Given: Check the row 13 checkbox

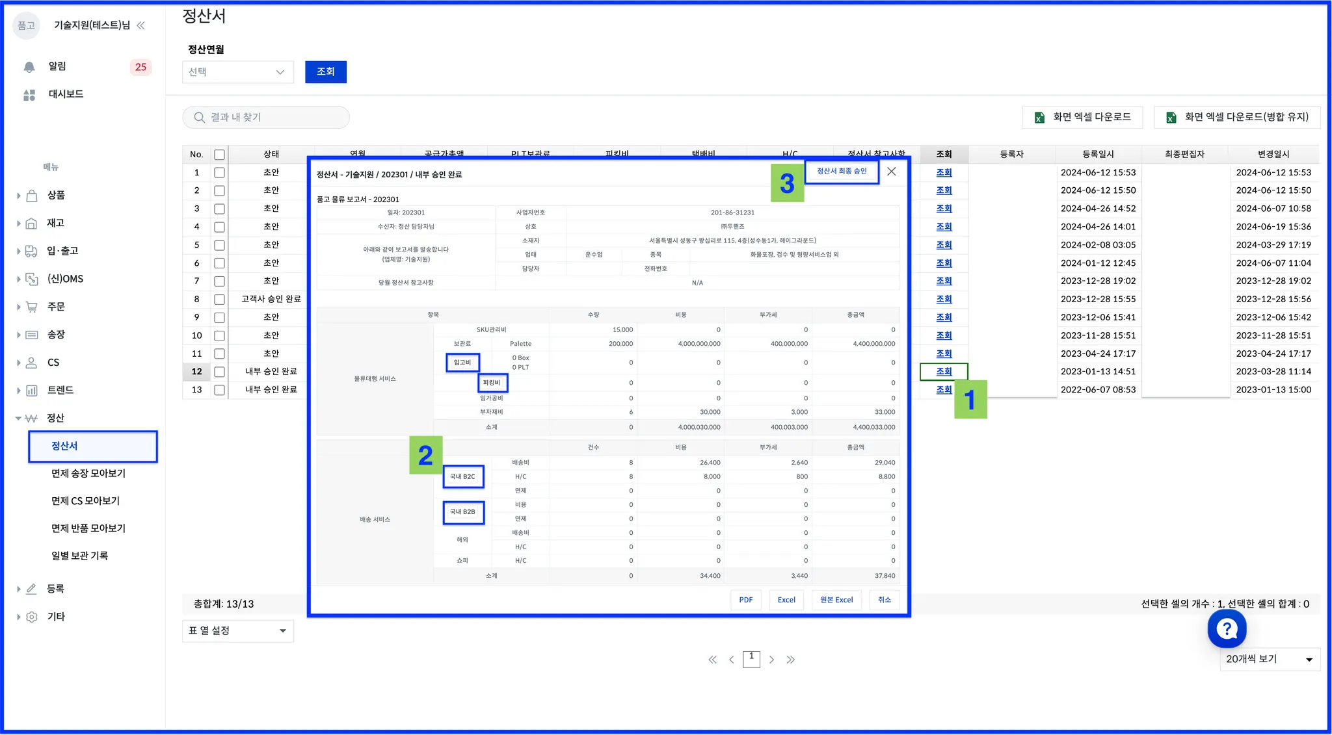Looking at the screenshot, I should [x=219, y=390].
